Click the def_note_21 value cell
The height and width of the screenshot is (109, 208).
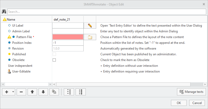pos(68,20)
